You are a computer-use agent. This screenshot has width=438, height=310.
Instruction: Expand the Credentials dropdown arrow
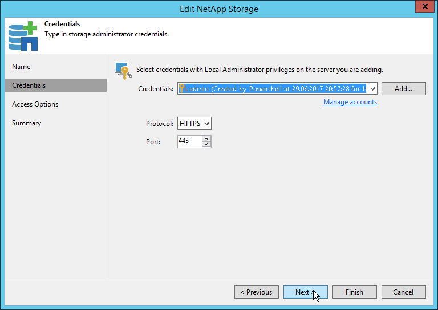pyautogui.click(x=372, y=89)
